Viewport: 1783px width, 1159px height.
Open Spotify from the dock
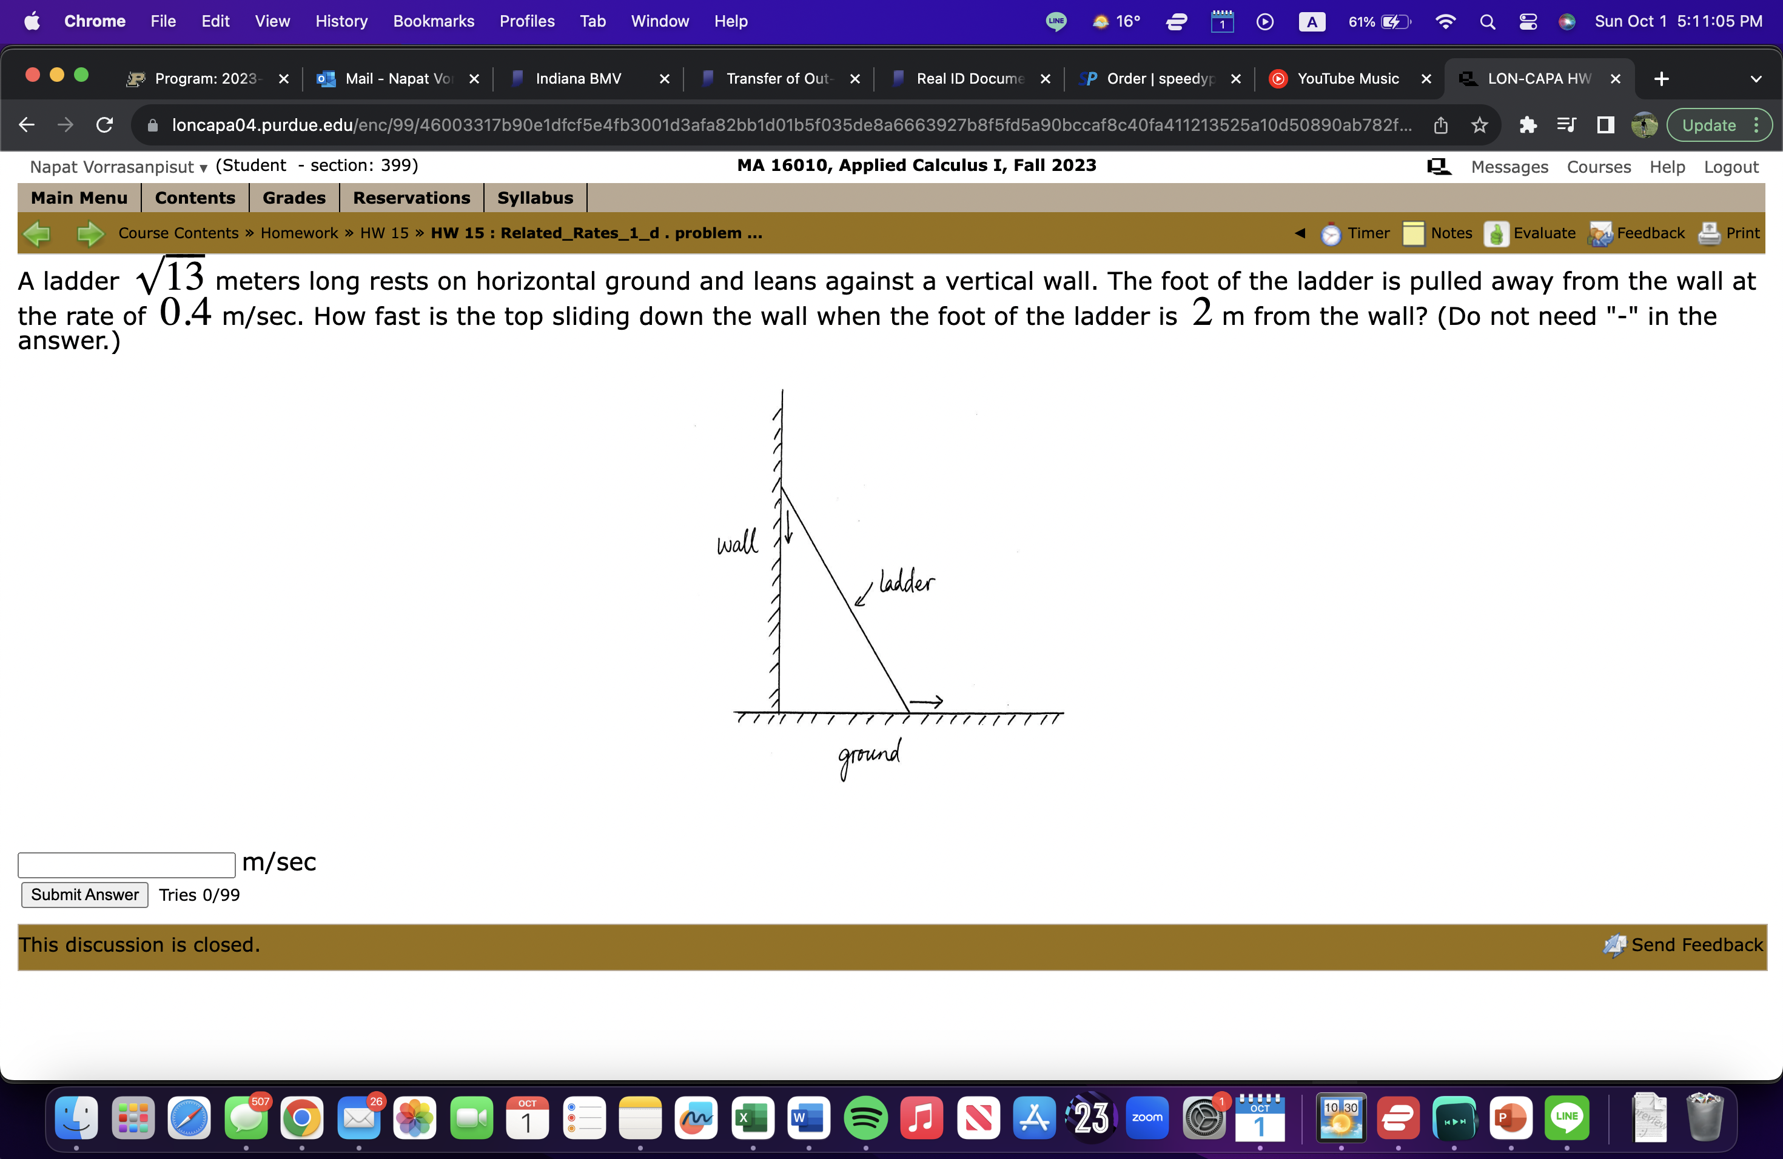(865, 1118)
